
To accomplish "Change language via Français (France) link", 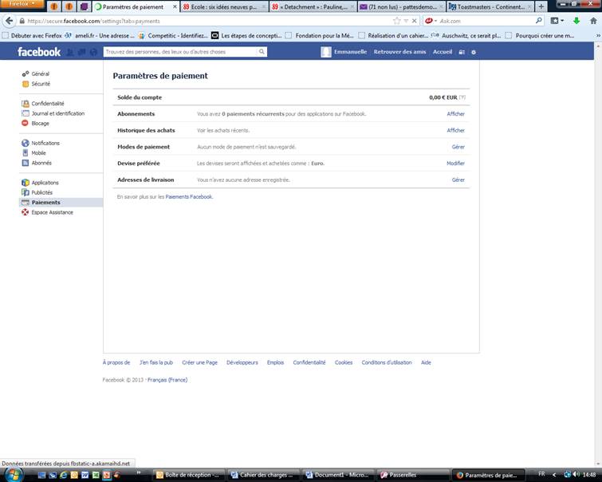I will pyautogui.click(x=167, y=380).
